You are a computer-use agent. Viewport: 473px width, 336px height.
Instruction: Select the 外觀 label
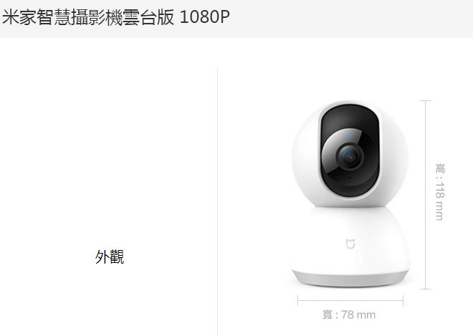[110, 256]
